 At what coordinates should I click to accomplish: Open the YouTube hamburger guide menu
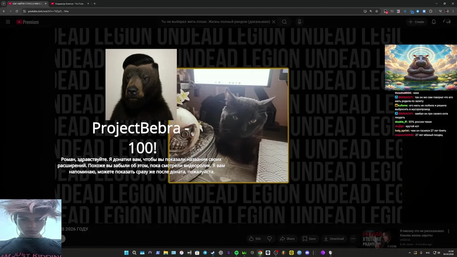pos(8,22)
